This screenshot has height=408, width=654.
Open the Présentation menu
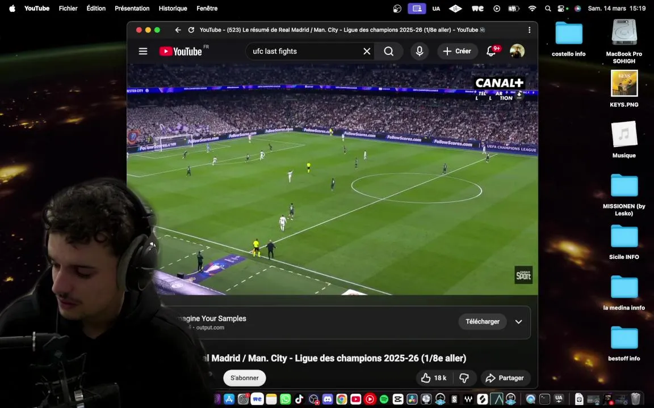pyautogui.click(x=132, y=8)
